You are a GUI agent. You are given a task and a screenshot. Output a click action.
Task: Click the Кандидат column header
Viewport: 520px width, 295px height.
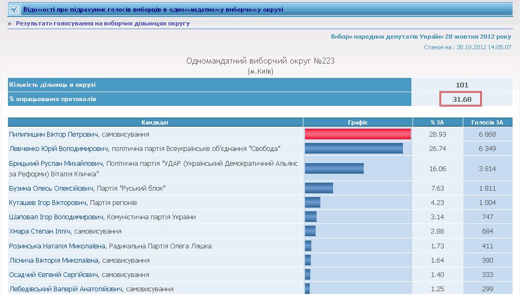point(155,122)
